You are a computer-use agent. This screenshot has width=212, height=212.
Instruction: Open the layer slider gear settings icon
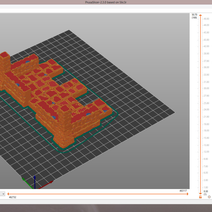point(209,197)
